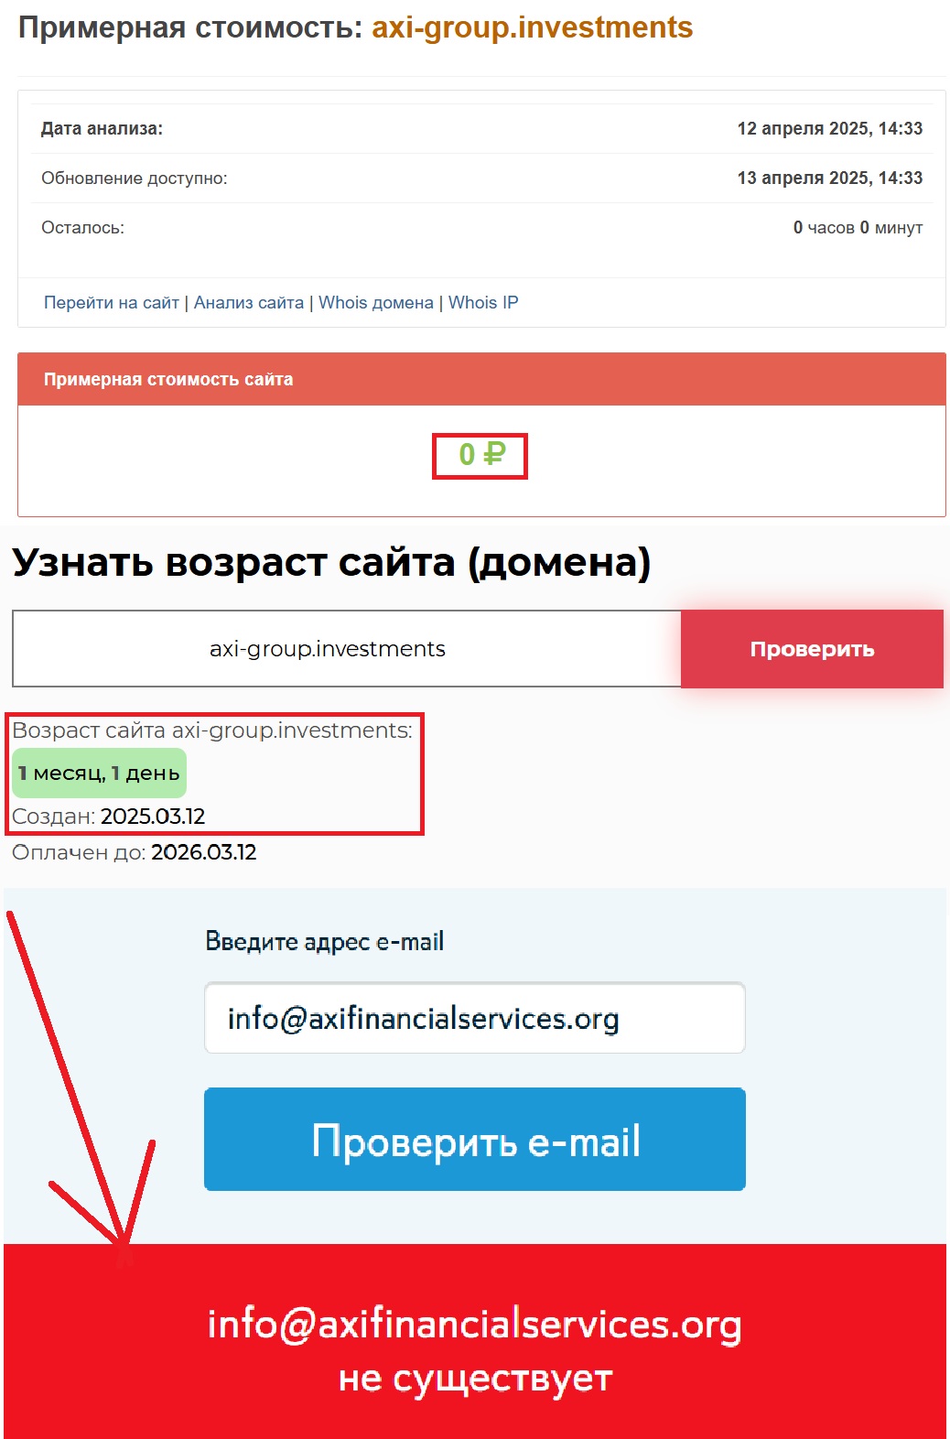Click the Примерная стоимость сайта red header
The image size is (950, 1439).
481,379
